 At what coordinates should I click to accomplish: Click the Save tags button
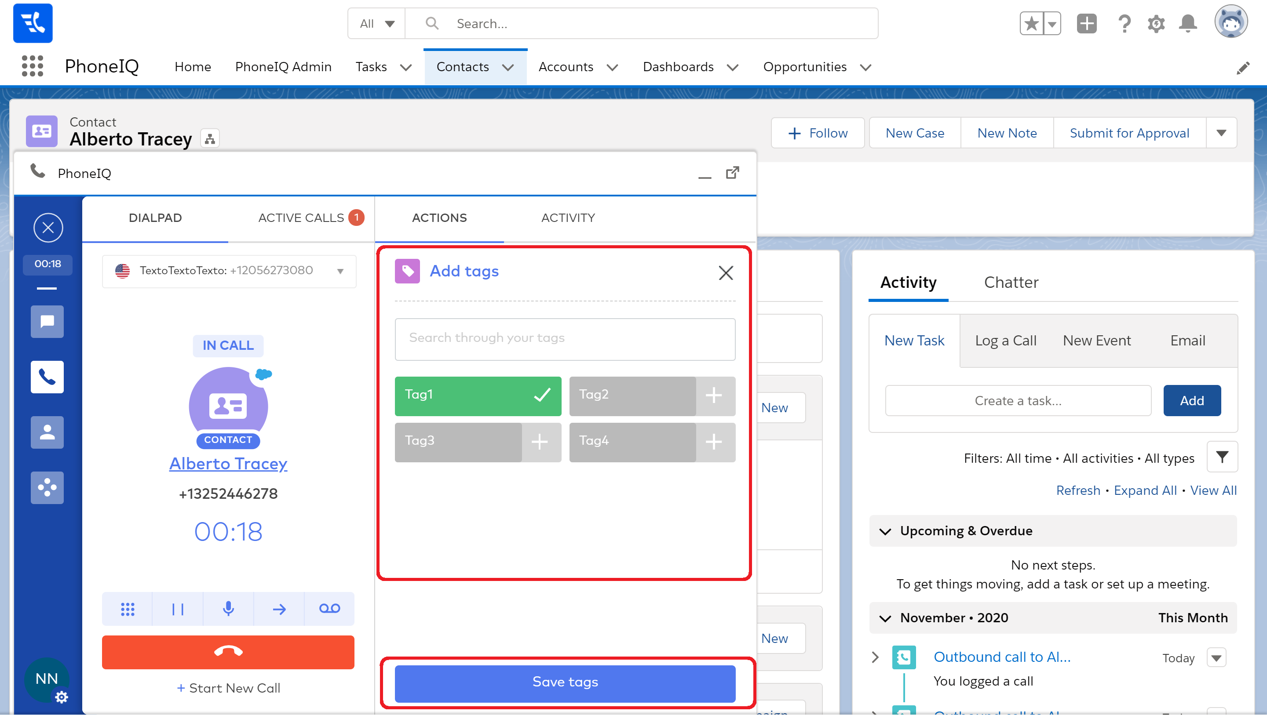pos(565,682)
